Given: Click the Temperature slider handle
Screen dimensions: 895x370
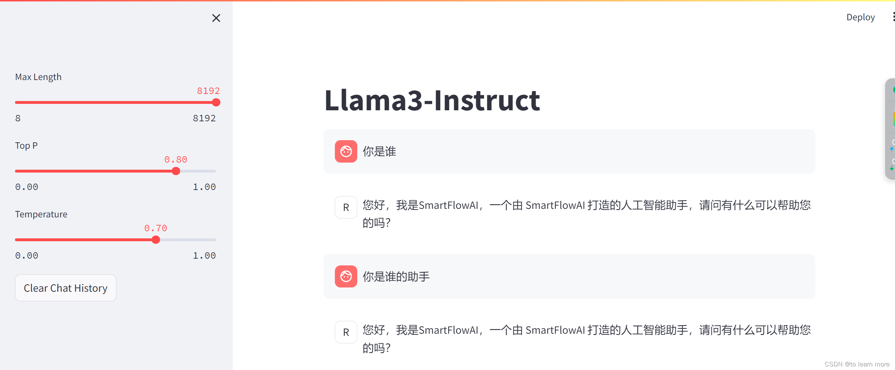Looking at the screenshot, I should [x=156, y=240].
